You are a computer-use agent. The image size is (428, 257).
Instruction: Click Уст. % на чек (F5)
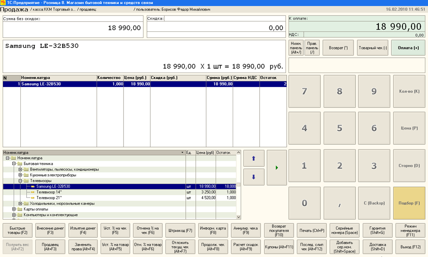(x=115, y=230)
